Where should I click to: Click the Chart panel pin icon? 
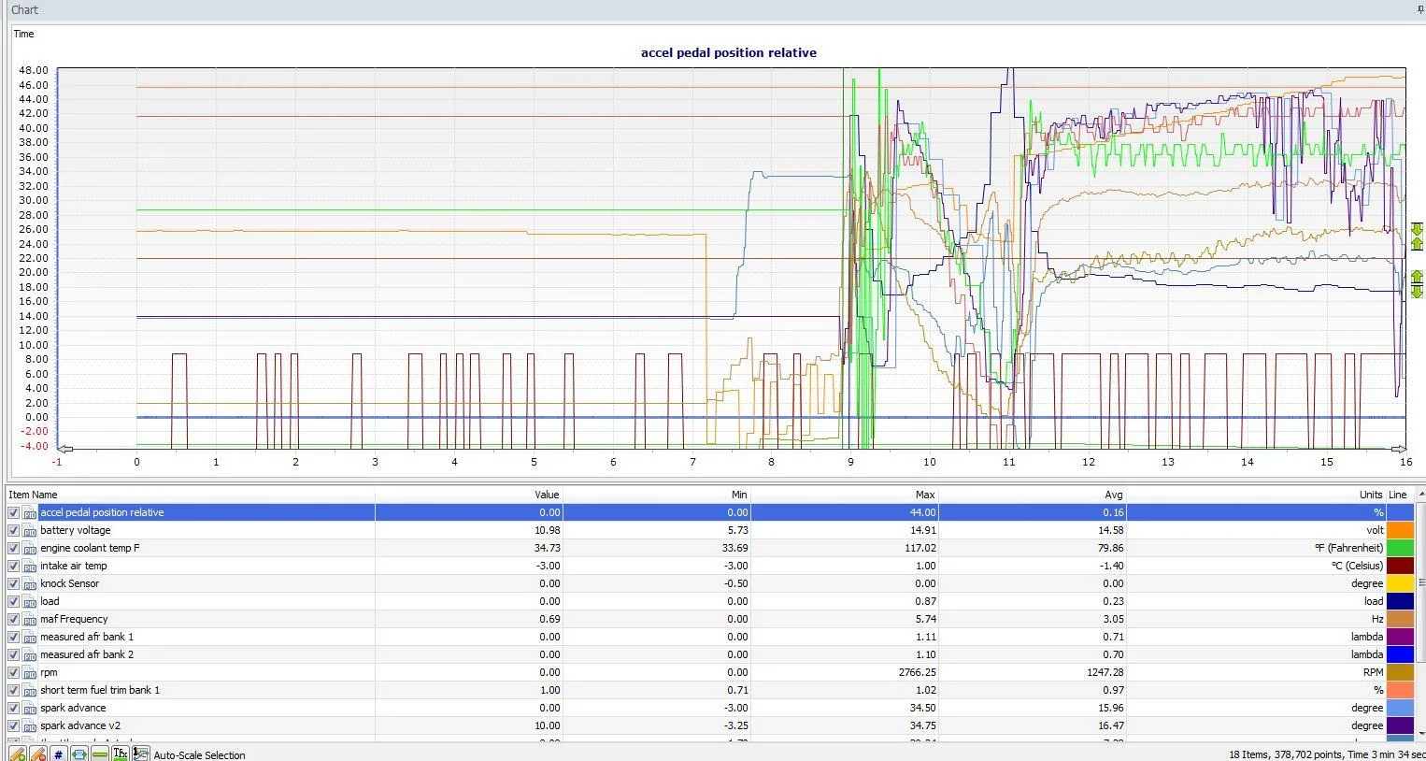point(1420,9)
